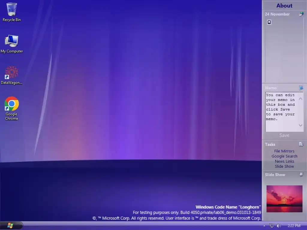Click the network tray icon
307x230 pixels.
click(x=271, y=226)
